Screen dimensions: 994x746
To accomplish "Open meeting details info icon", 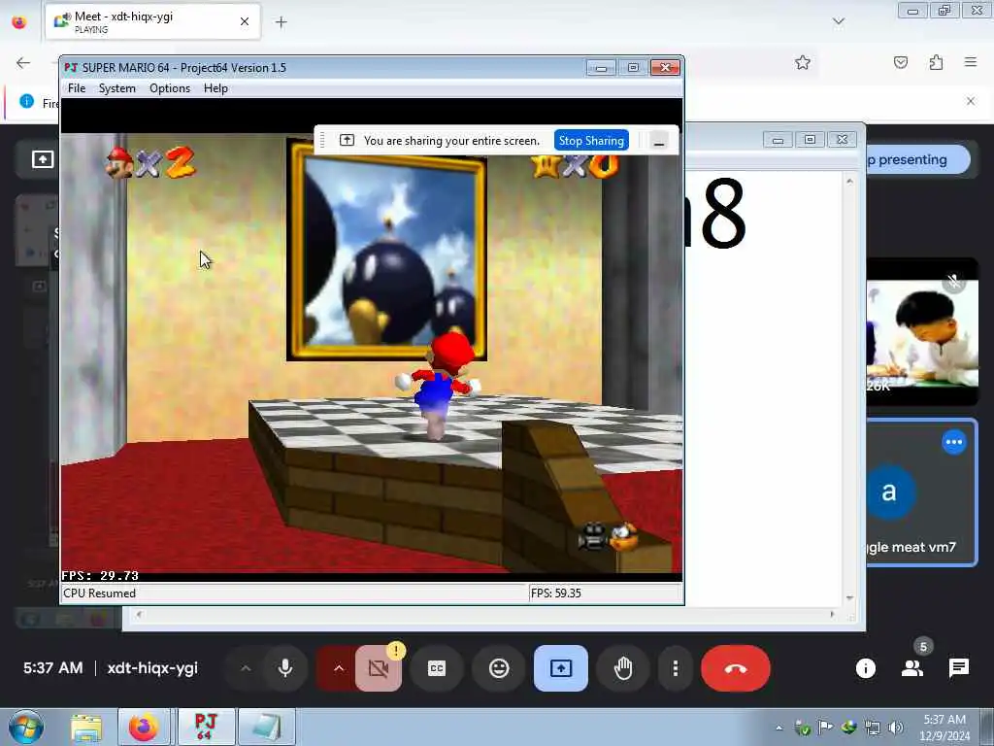I will click(865, 668).
